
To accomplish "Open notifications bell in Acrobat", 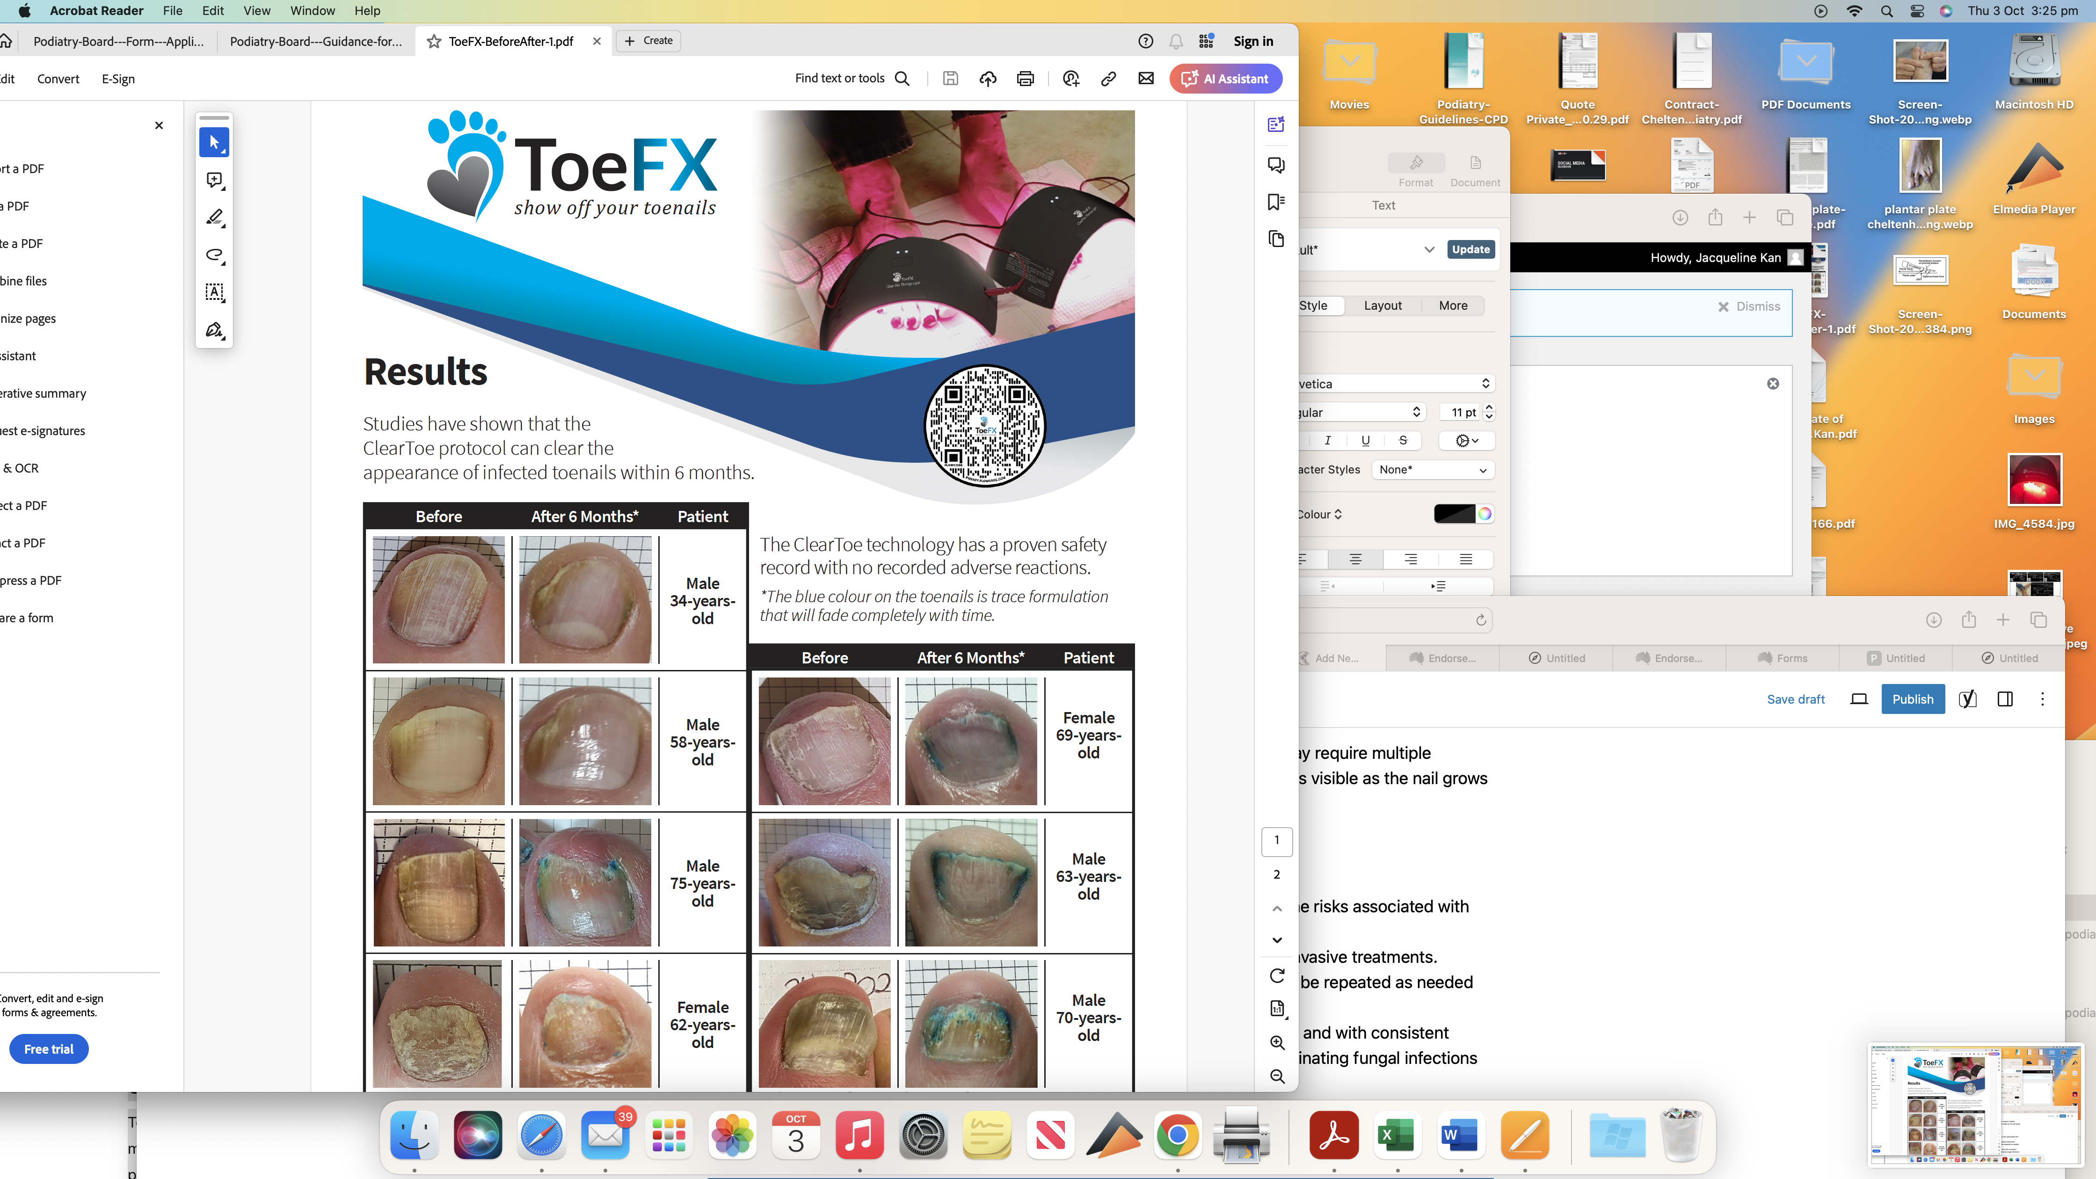I will 1176,41.
